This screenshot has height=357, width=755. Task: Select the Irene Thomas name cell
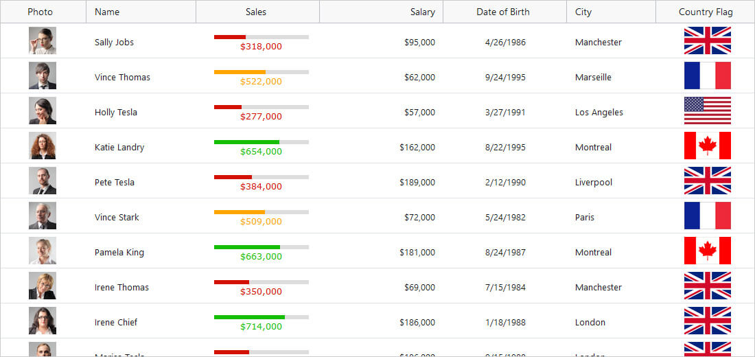121,287
